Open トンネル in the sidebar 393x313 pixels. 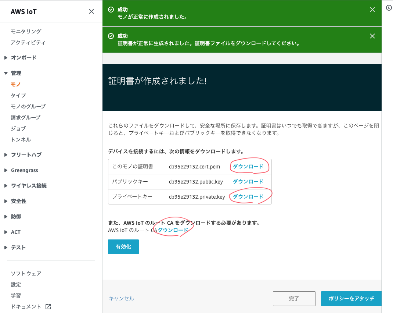(x=21, y=139)
